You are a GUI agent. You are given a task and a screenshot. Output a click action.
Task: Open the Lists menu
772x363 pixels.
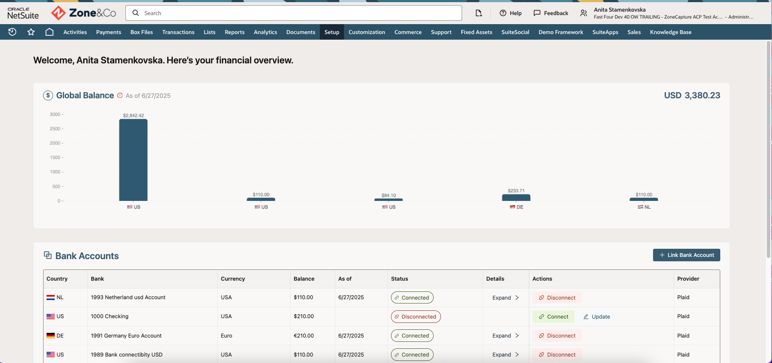click(209, 32)
